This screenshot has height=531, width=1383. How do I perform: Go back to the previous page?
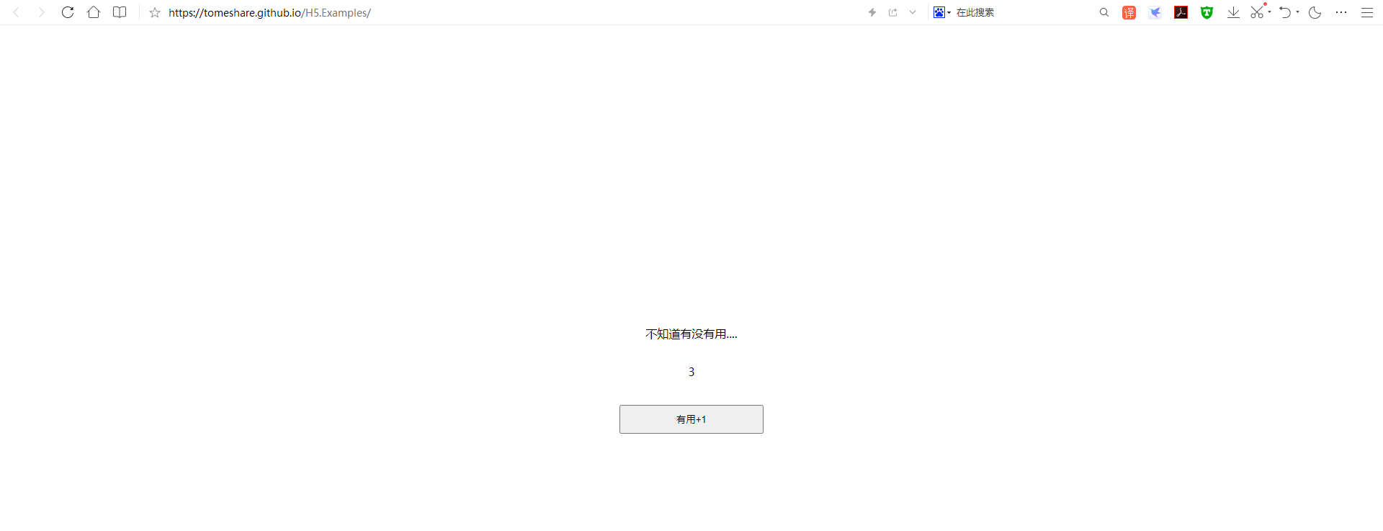point(16,12)
